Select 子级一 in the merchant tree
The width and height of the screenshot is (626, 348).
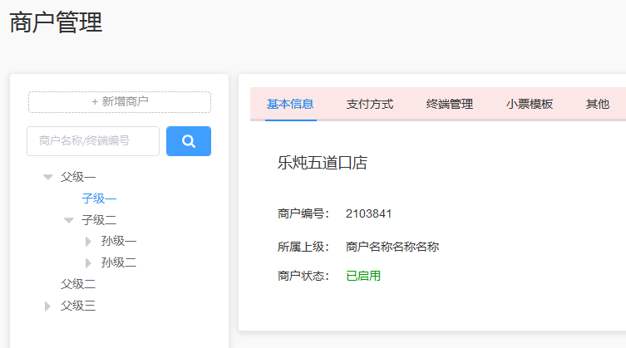(99, 199)
